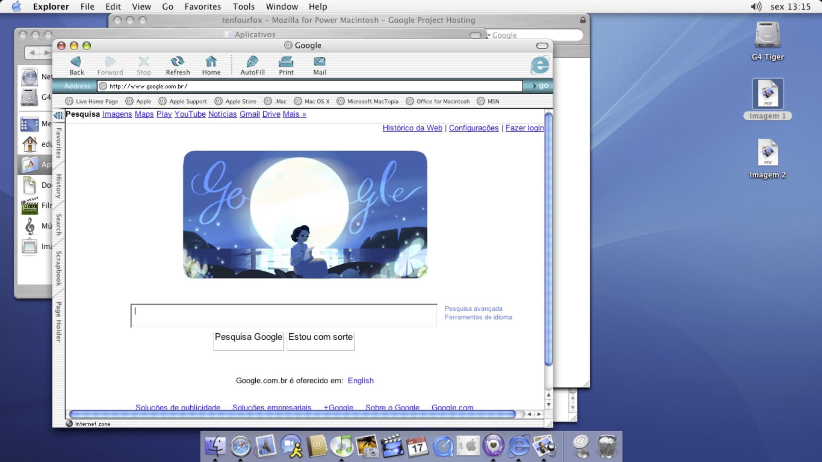
Task: Click the Pesquisa Google button
Action: [248, 341]
